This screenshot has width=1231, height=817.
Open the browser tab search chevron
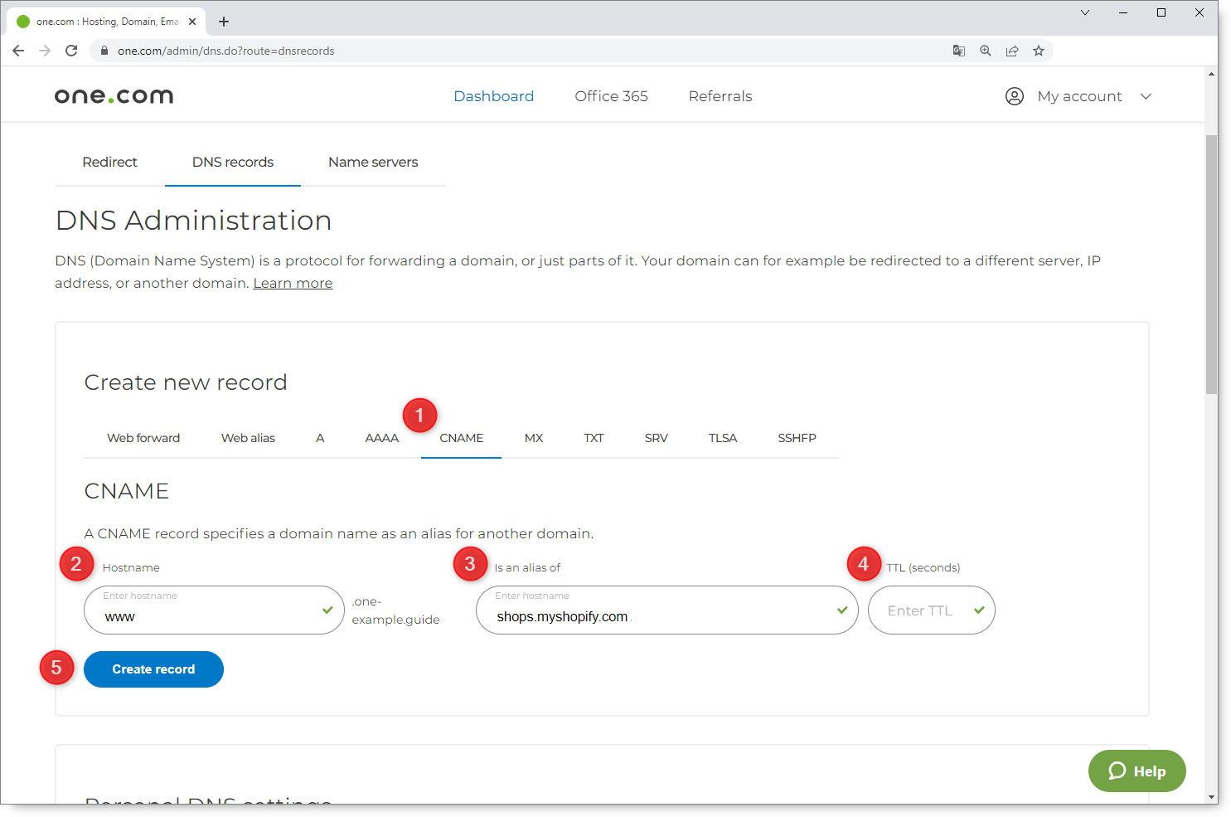point(1085,12)
